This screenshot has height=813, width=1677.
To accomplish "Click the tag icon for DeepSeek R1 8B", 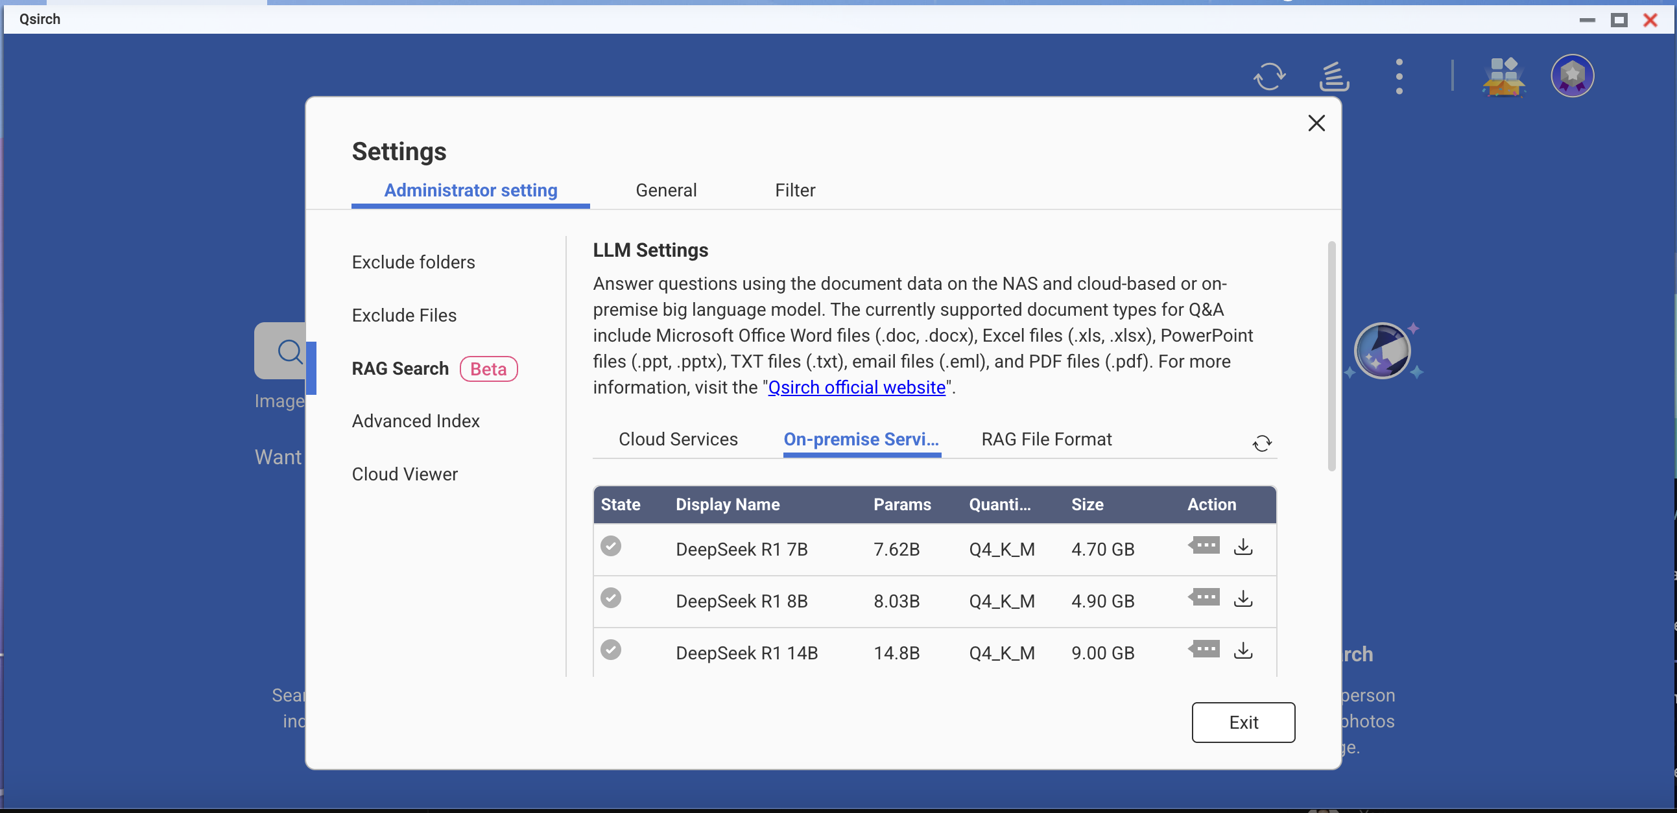I will pos(1204,598).
